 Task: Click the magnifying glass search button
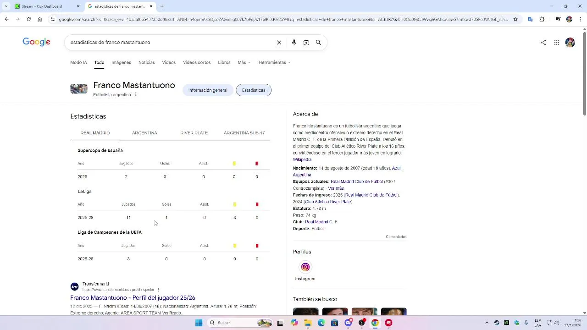[318, 42]
